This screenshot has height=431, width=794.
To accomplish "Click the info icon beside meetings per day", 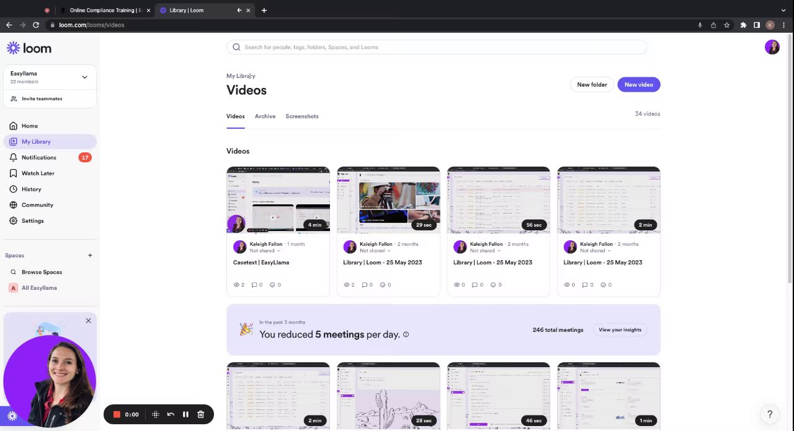I will [x=406, y=334].
